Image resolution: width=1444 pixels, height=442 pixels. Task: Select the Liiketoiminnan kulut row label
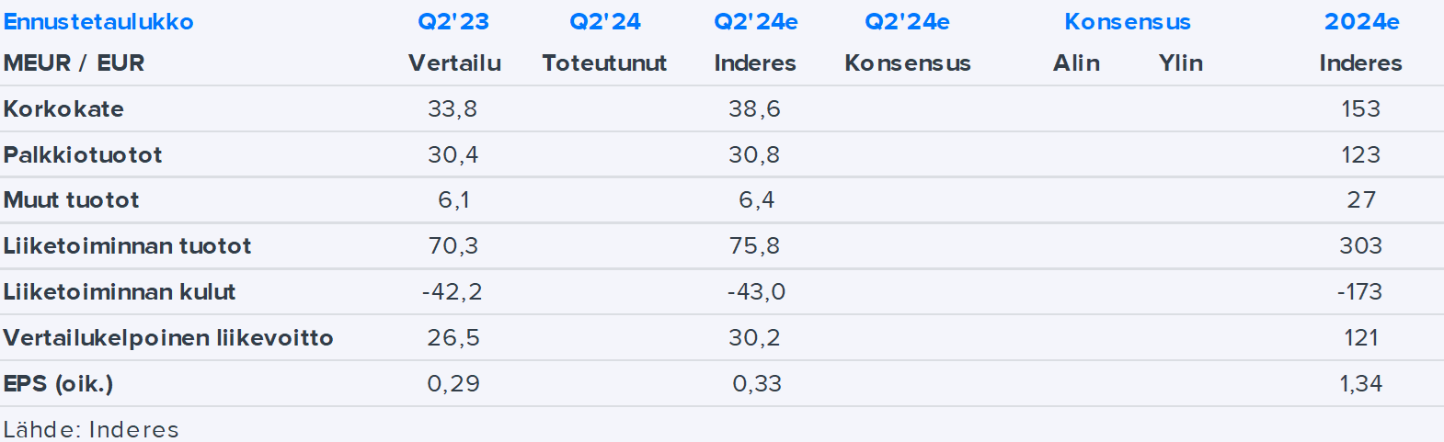pos(120,292)
